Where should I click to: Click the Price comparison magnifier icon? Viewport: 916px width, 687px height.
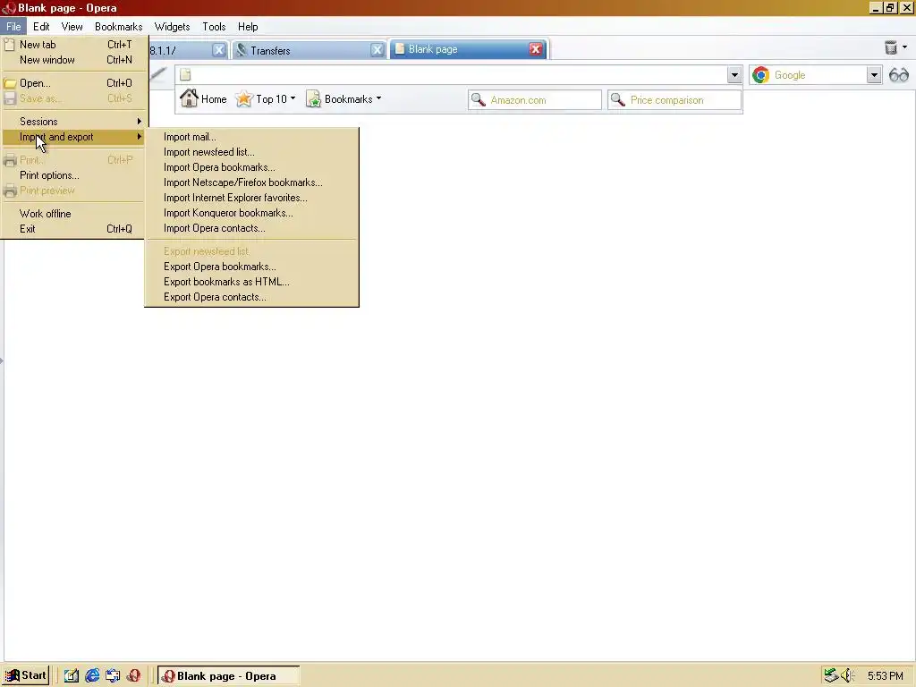click(x=617, y=100)
